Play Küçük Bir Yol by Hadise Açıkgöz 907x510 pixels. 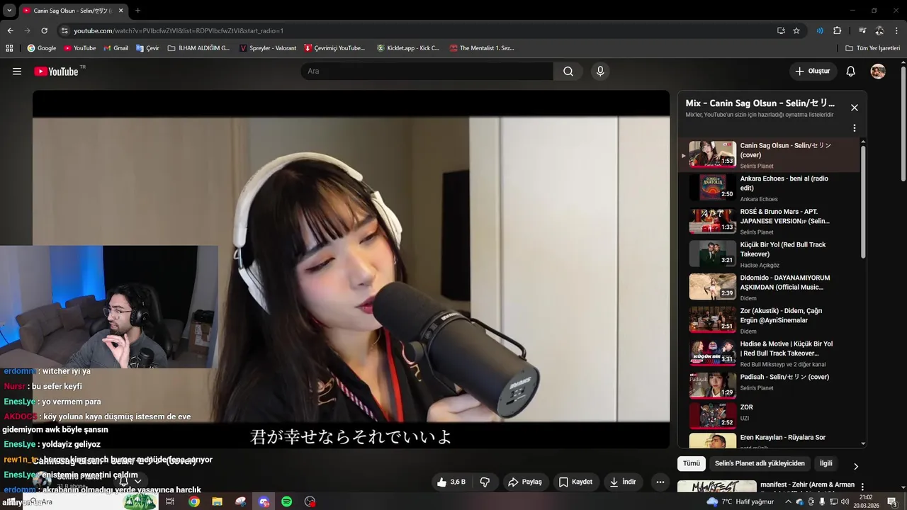(x=768, y=254)
